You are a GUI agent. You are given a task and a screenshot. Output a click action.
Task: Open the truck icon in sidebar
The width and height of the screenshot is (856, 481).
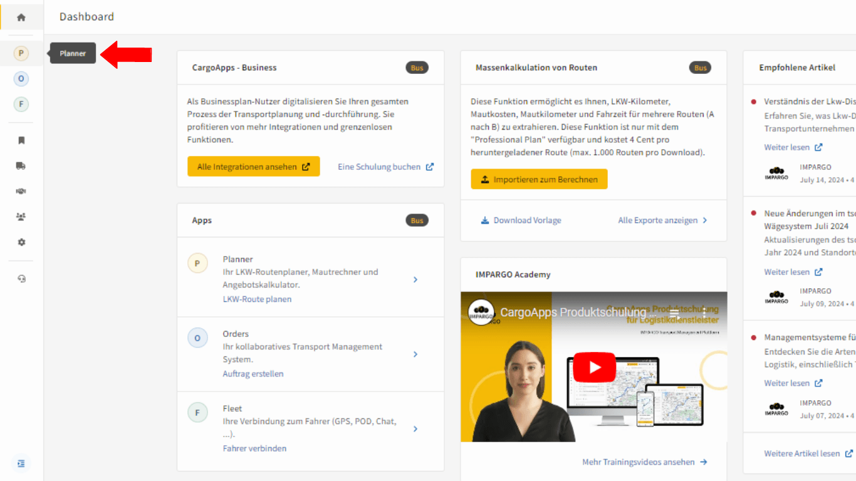[21, 166]
